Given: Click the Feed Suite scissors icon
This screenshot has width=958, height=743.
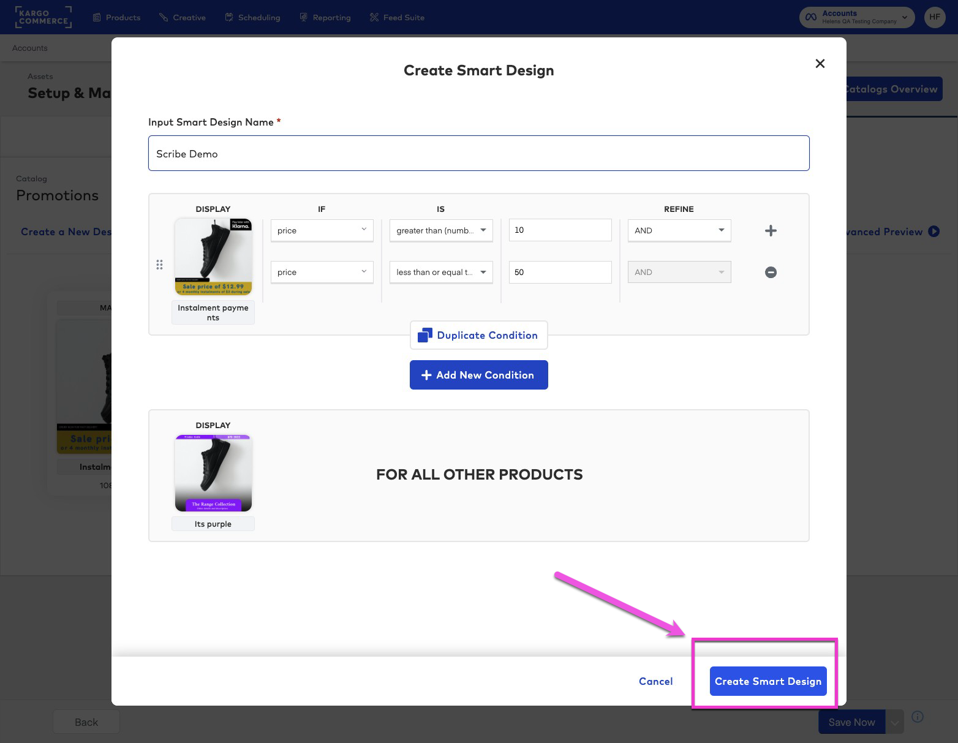Looking at the screenshot, I should pos(374,17).
